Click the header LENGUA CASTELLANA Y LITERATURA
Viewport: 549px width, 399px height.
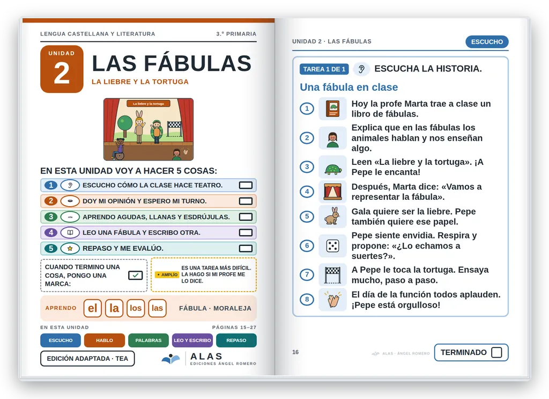point(98,34)
